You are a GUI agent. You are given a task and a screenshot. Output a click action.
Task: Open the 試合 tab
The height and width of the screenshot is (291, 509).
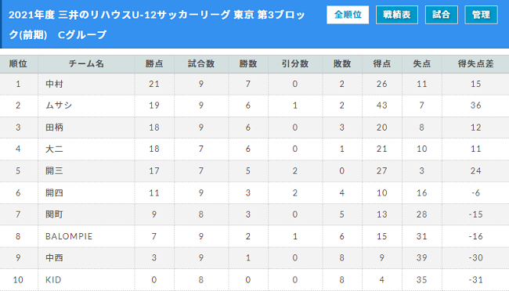[442, 15]
